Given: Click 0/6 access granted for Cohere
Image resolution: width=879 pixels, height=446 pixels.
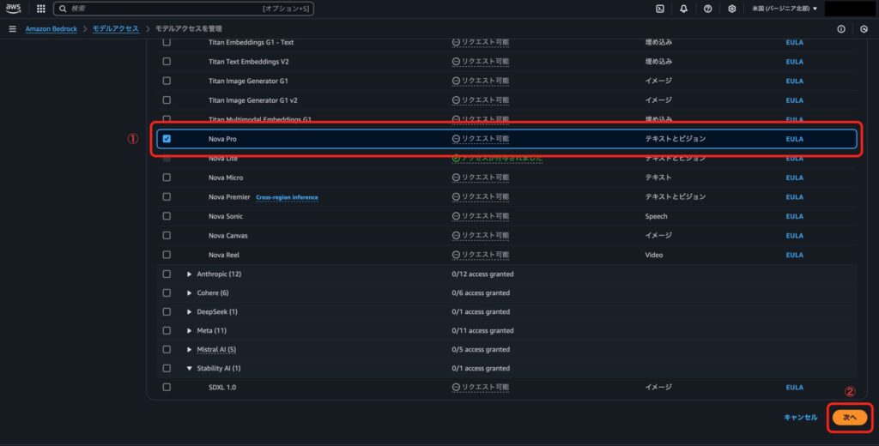Looking at the screenshot, I should (x=481, y=293).
